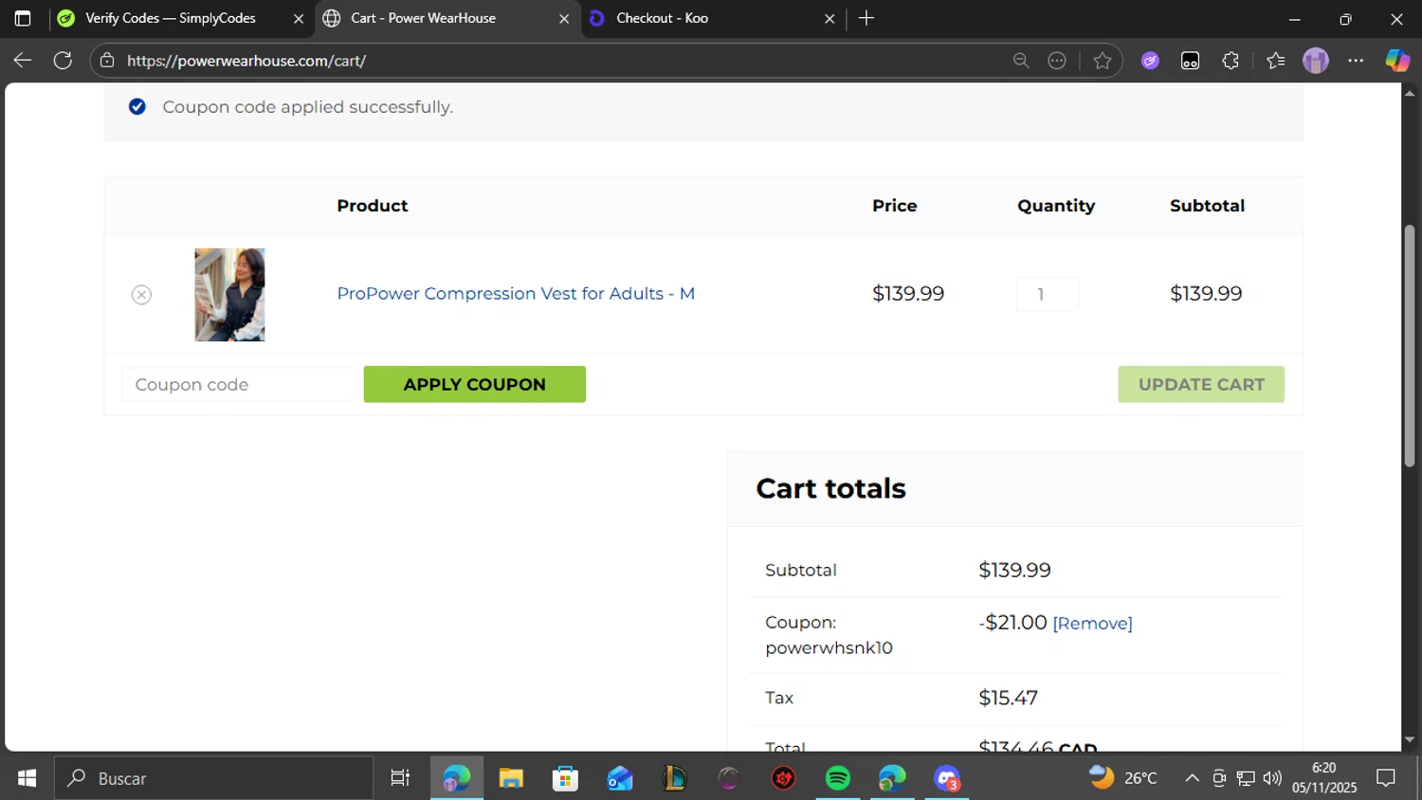Open the weather widget showing 26°C
The image size is (1422, 800).
click(1123, 778)
